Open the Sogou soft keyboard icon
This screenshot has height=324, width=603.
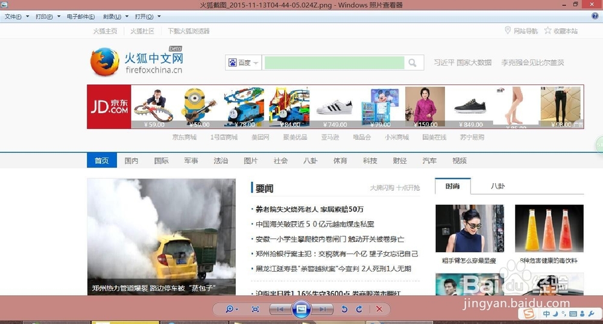tap(573, 314)
